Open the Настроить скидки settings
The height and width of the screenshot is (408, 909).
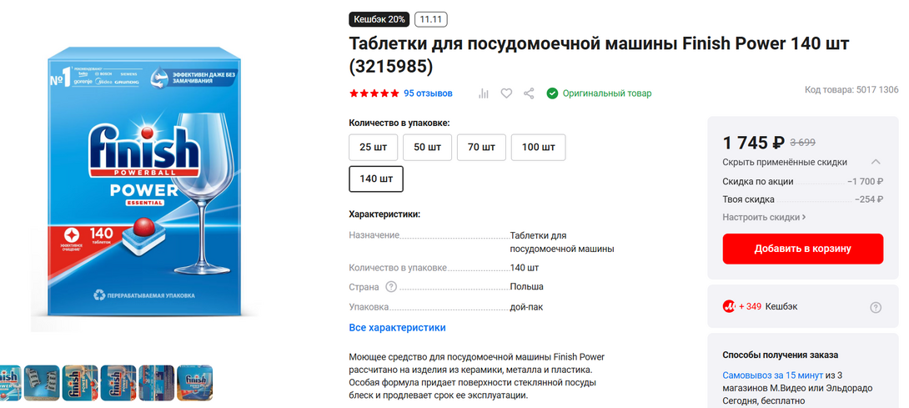764,217
